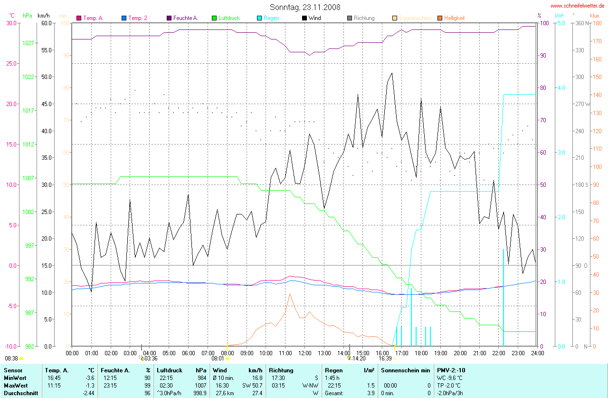Click the 12:00 tick label on time axis
Viewport: 608px width, 398px height.
click(x=304, y=353)
